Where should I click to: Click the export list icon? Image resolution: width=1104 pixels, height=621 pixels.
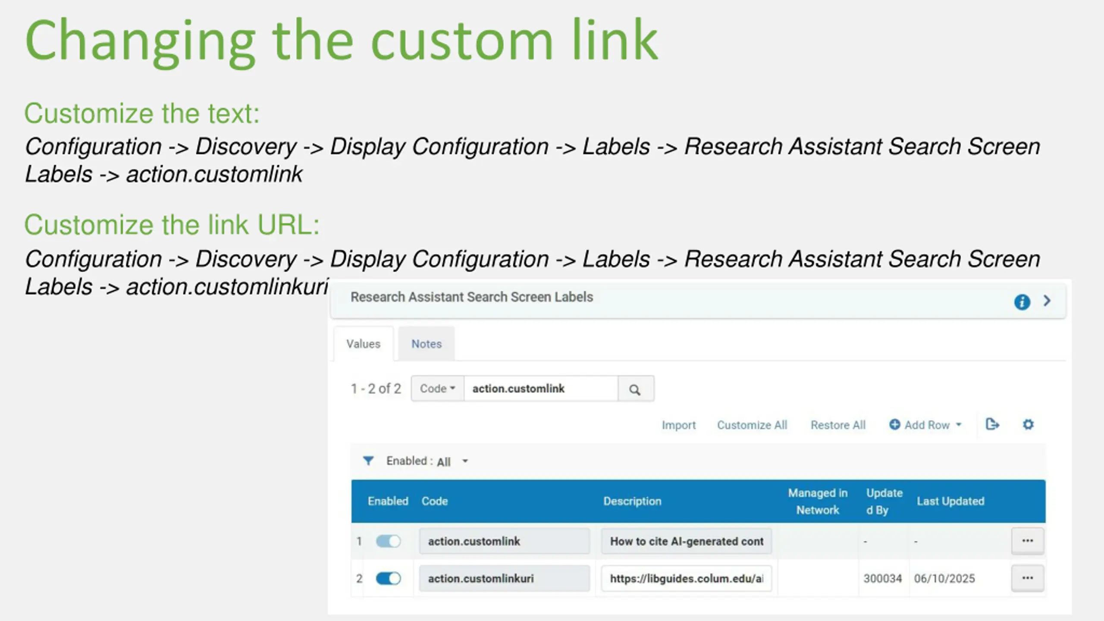point(992,425)
